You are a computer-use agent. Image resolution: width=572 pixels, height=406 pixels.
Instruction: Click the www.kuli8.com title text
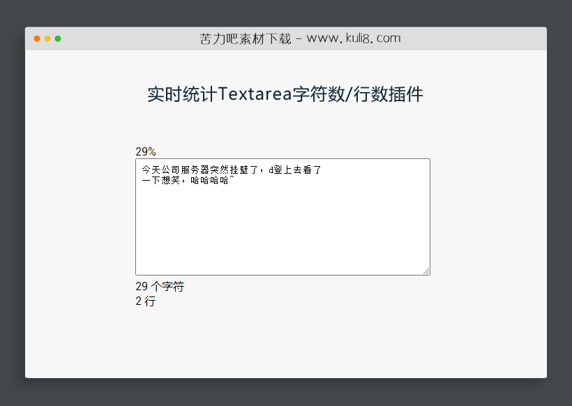tap(353, 38)
